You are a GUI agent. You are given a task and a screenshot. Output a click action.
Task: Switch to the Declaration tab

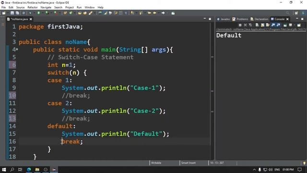tap(259, 19)
